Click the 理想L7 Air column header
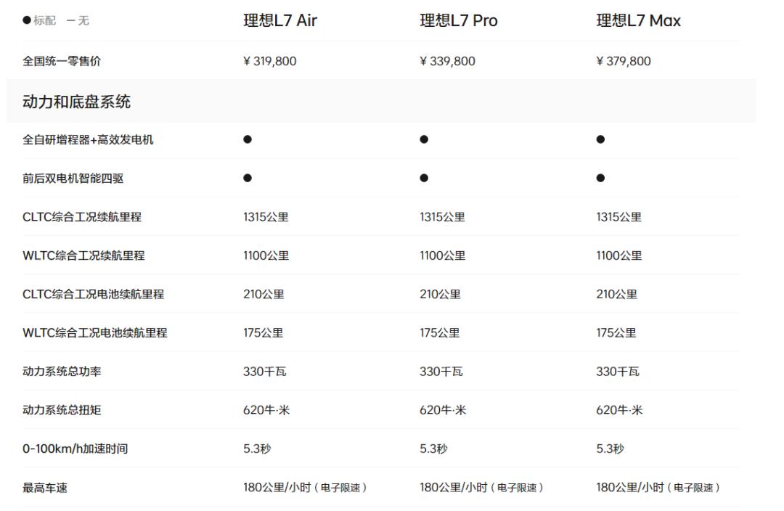The width and height of the screenshot is (784, 511). pos(280,20)
